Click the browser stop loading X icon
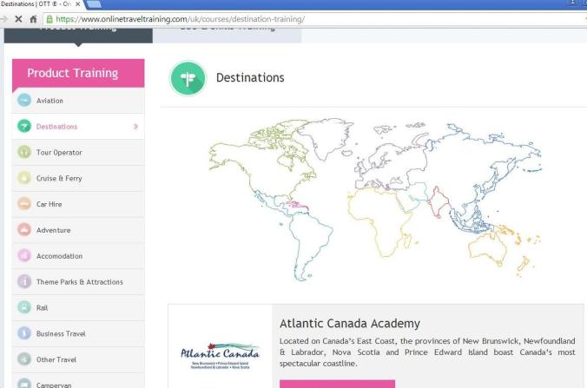The height and width of the screenshot is (388, 587). [x=18, y=19]
